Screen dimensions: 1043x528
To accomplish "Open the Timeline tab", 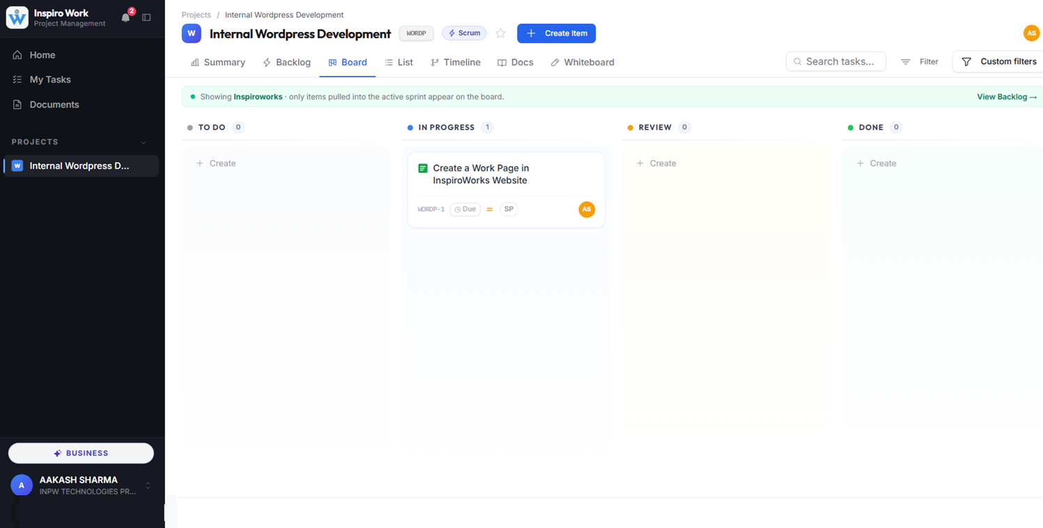I will tap(456, 62).
